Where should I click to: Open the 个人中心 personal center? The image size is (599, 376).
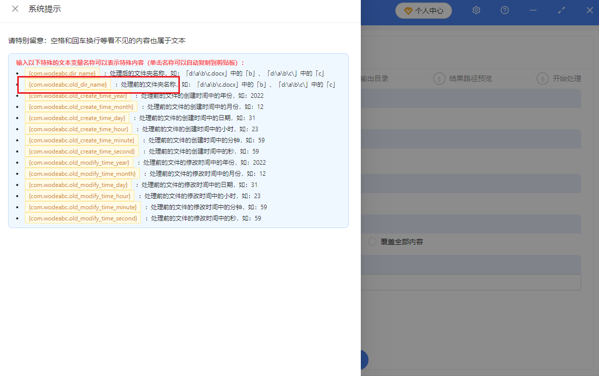(424, 10)
